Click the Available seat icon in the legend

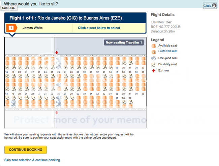(153, 45)
